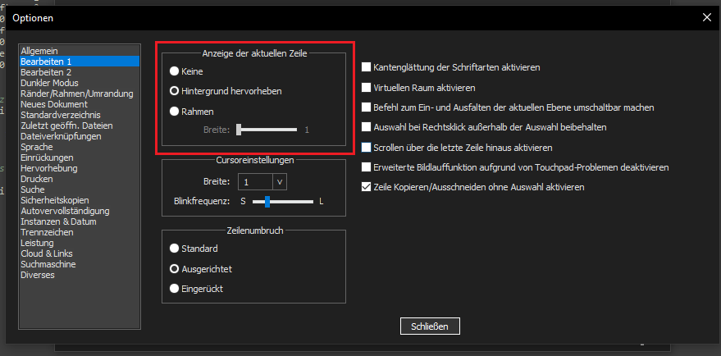Toggle Erweiterte Bildlauffunktion deaktivieren checkbox
The image size is (721, 356).
[x=366, y=167]
